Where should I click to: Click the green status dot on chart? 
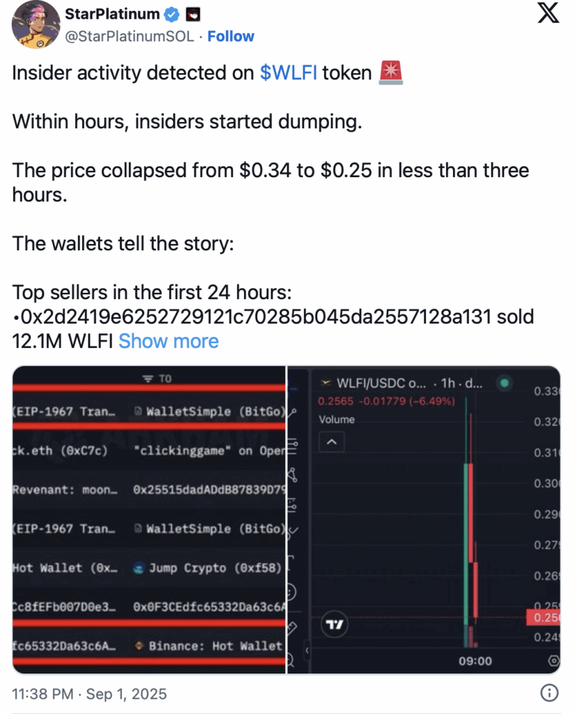(505, 383)
